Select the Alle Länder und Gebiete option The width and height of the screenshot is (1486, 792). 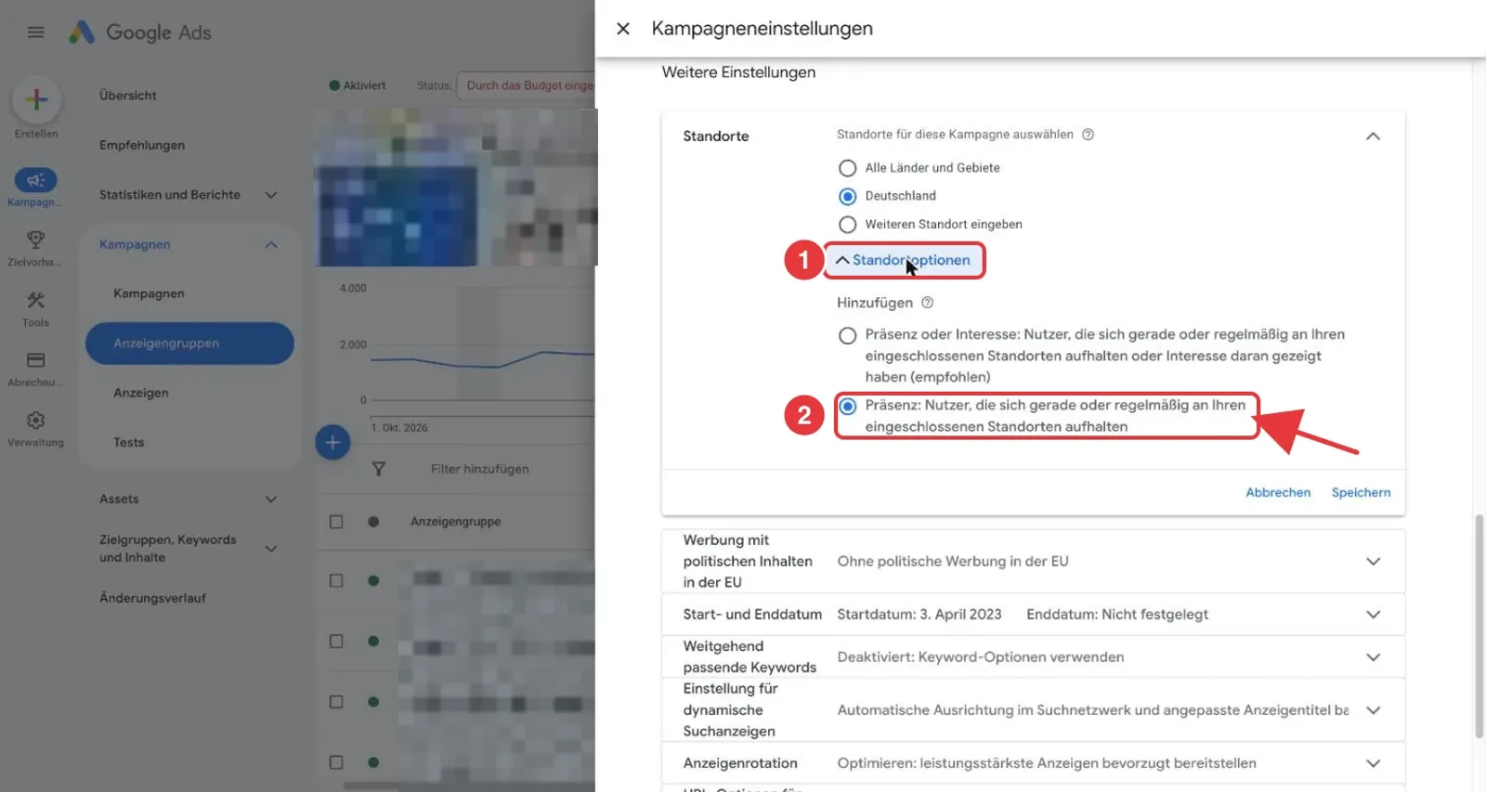pyautogui.click(x=847, y=168)
